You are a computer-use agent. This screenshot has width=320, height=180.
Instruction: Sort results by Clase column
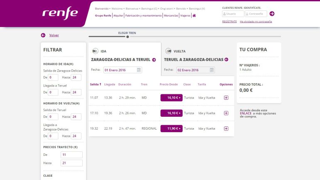point(187,84)
